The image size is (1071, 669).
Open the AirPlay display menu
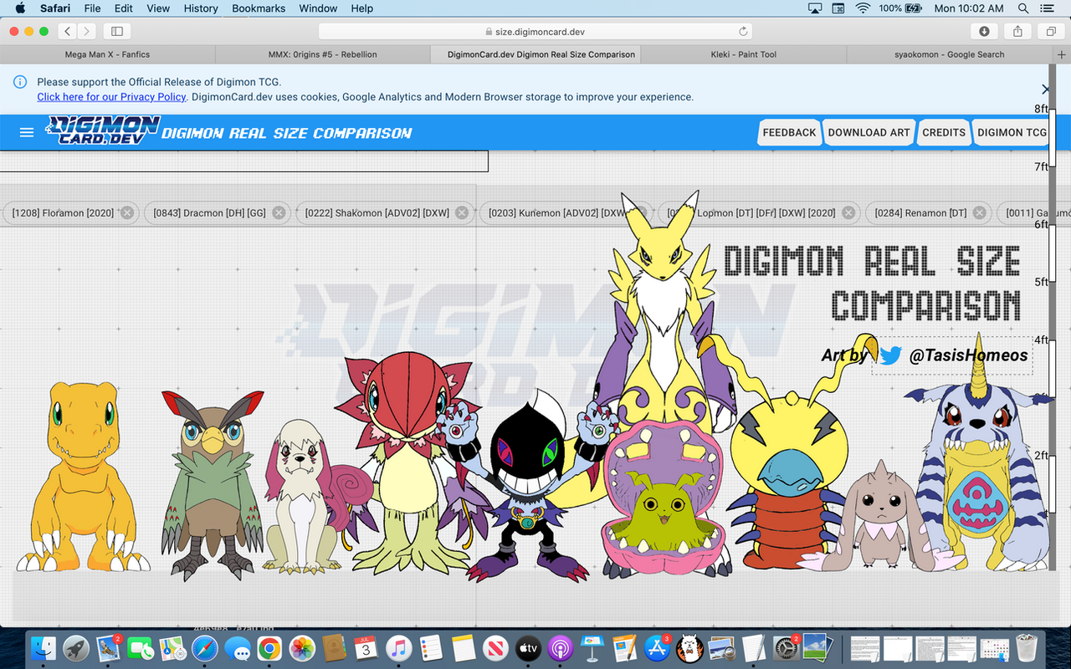click(815, 8)
